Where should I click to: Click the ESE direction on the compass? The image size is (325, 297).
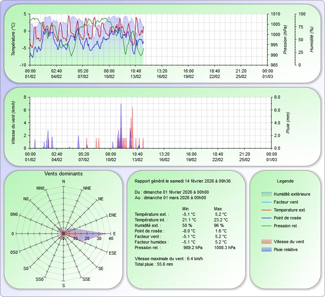113,253
